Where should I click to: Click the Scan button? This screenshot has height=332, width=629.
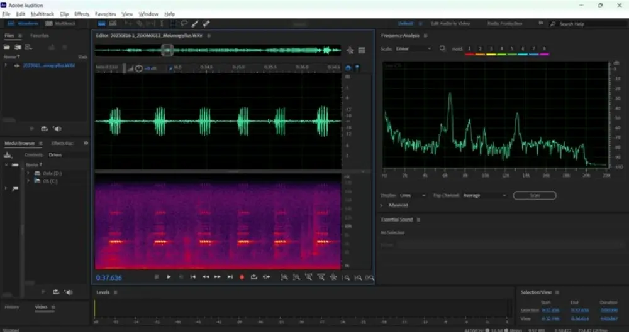pyautogui.click(x=534, y=195)
